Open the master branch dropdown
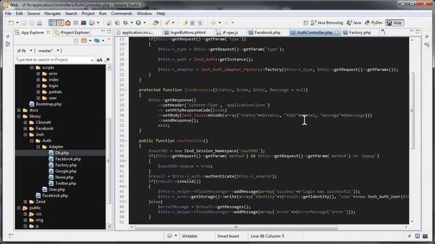 [x=58, y=51]
